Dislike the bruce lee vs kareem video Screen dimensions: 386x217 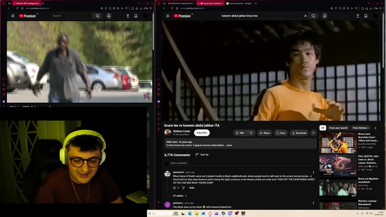point(251,133)
